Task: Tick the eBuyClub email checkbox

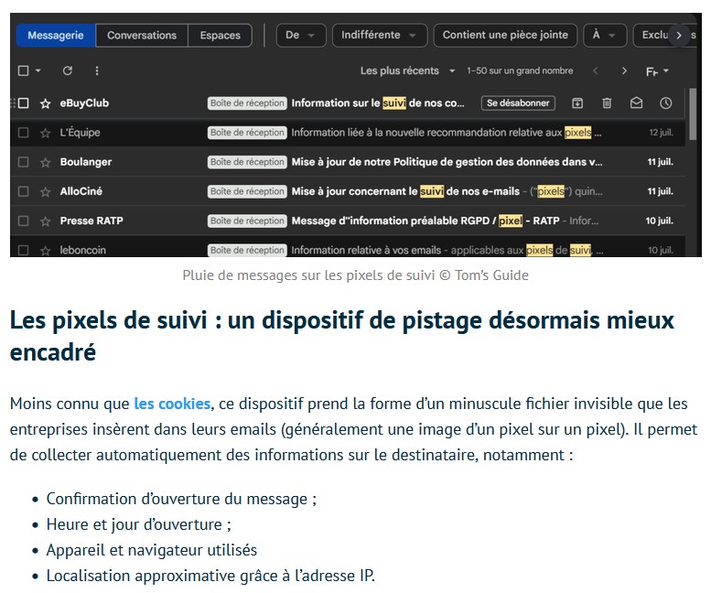Action: 23,103
